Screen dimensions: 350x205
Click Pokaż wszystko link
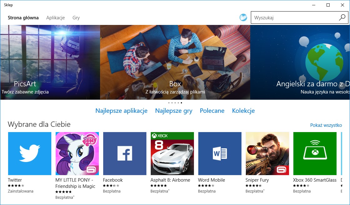326,125
